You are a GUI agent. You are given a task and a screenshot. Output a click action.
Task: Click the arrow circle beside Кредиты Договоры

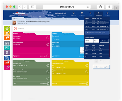[48, 56]
